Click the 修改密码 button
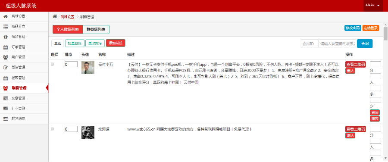388x162 pixels. click(353, 28)
